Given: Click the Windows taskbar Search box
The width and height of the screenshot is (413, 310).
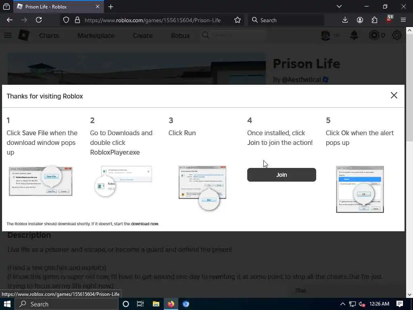Looking at the screenshot, I should pos(67,304).
